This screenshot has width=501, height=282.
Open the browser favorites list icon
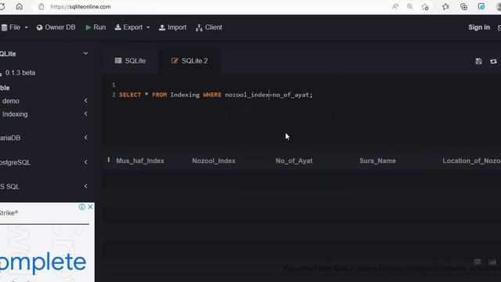pos(445,7)
